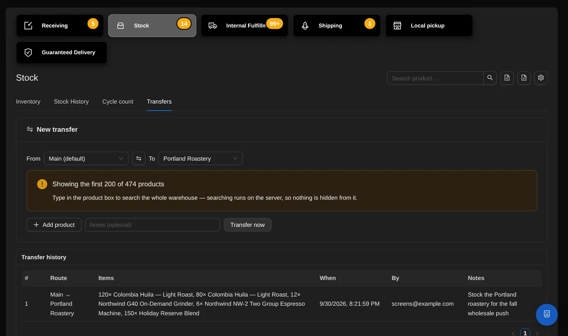Open stock settings gear icon
The image size is (568, 336).
tap(541, 78)
